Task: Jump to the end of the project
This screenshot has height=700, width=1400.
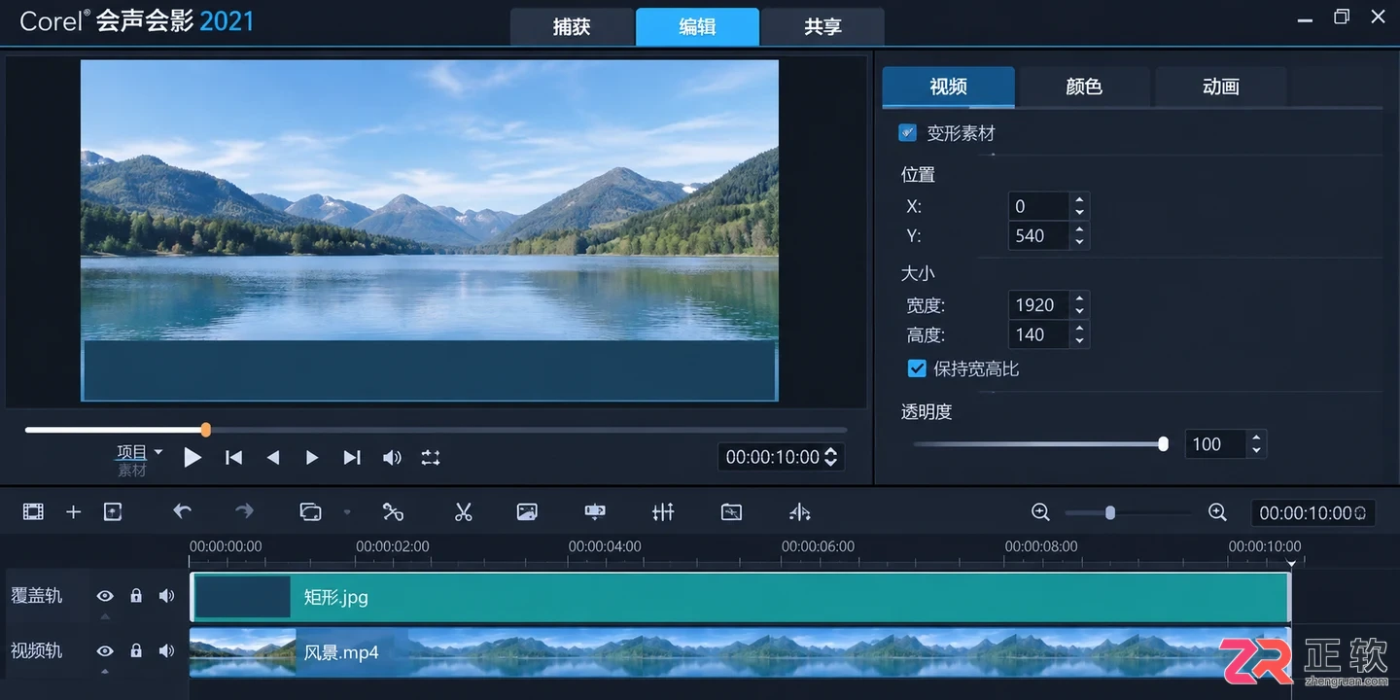Action: 352,457
